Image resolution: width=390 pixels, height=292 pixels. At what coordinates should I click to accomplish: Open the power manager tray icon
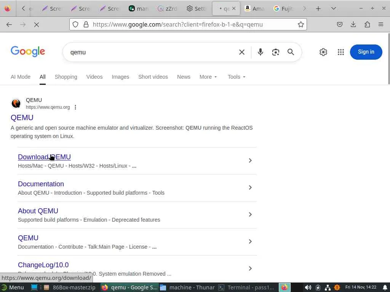click(318, 287)
